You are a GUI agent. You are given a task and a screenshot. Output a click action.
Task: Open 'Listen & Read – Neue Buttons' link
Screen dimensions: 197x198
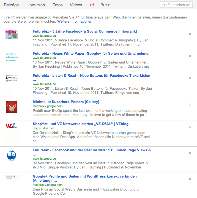(91, 78)
